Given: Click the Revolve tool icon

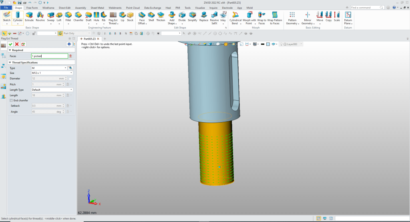Looking at the screenshot, I should point(40,16).
